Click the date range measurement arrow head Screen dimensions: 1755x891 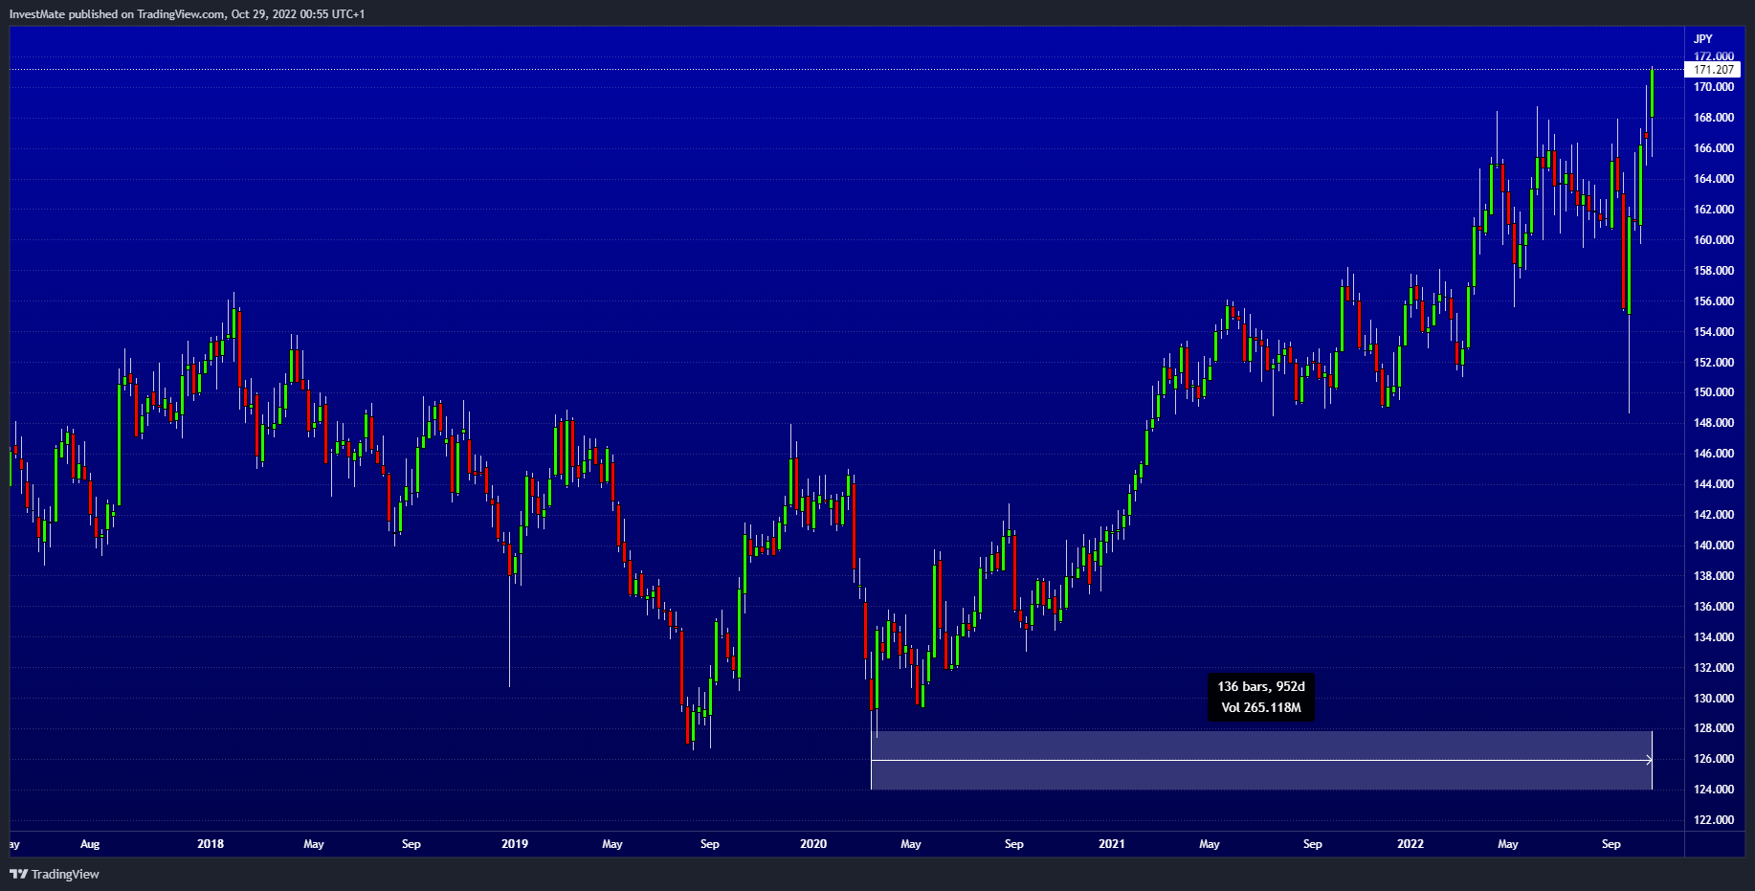click(1649, 760)
